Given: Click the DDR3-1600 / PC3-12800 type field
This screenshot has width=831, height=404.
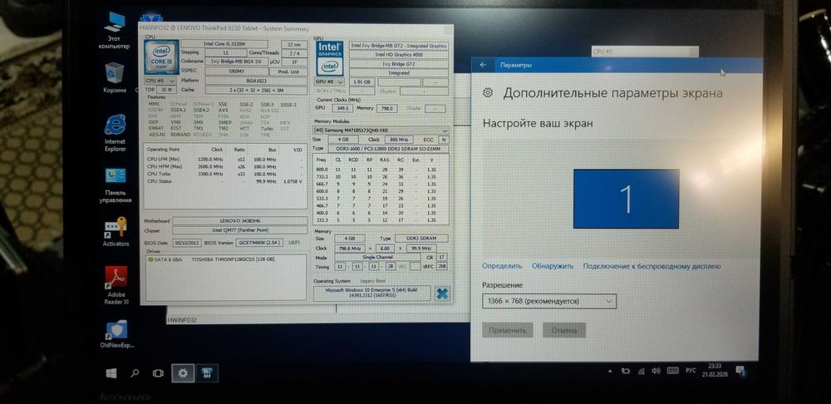Looking at the screenshot, I should [x=388, y=149].
